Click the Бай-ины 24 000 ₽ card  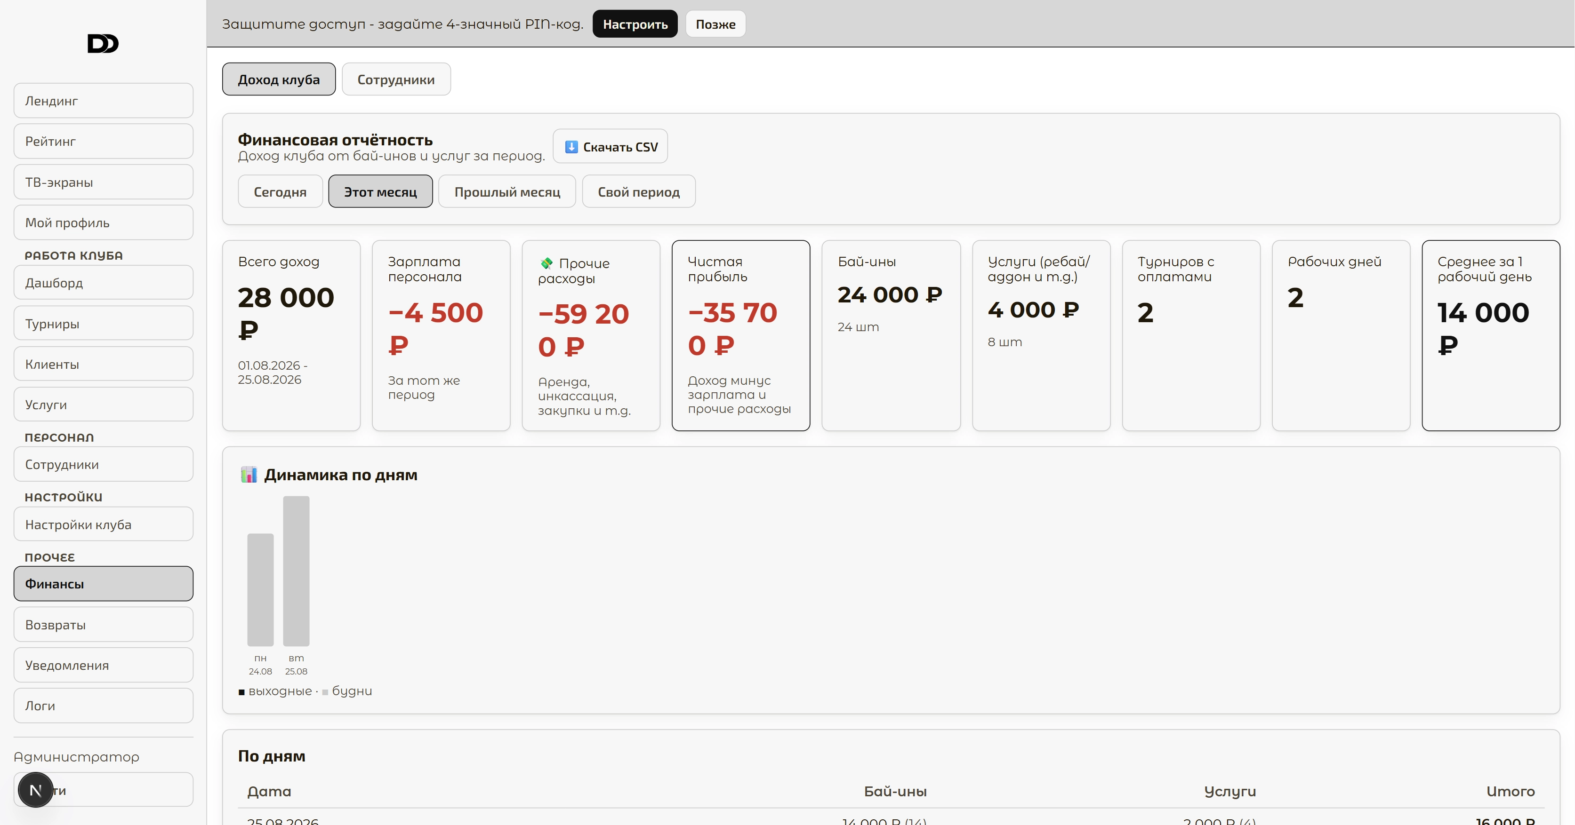891,335
